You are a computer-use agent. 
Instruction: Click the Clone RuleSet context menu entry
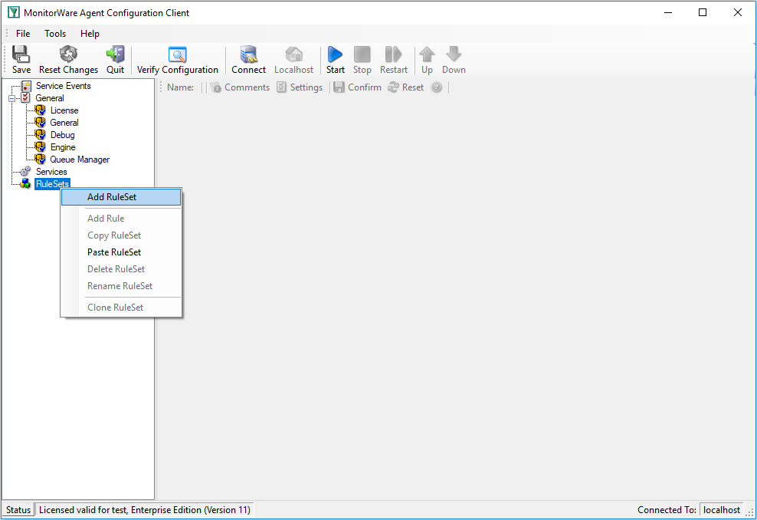coord(121,308)
